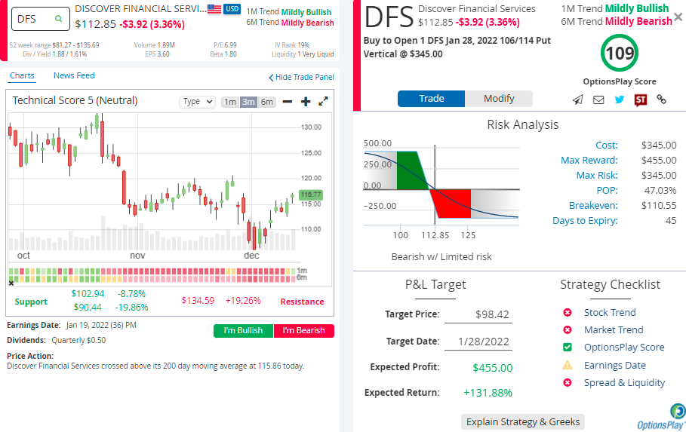Open the Spread & Liquidity checklist link
686x432 pixels.
click(x=624, y=382)
